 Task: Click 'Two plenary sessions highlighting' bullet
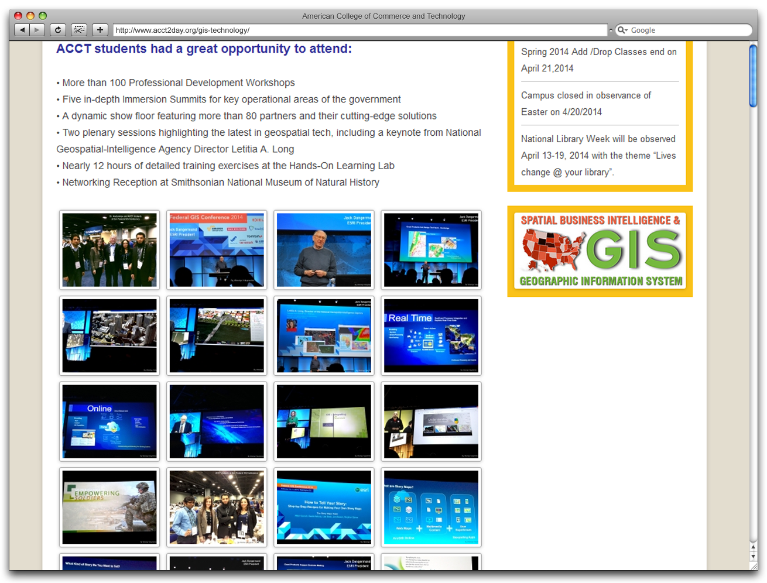click(269, 141)
